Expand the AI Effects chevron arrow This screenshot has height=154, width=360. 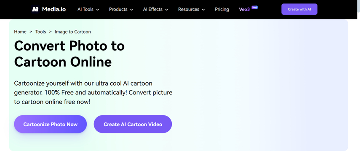click(x=167, y=10)
